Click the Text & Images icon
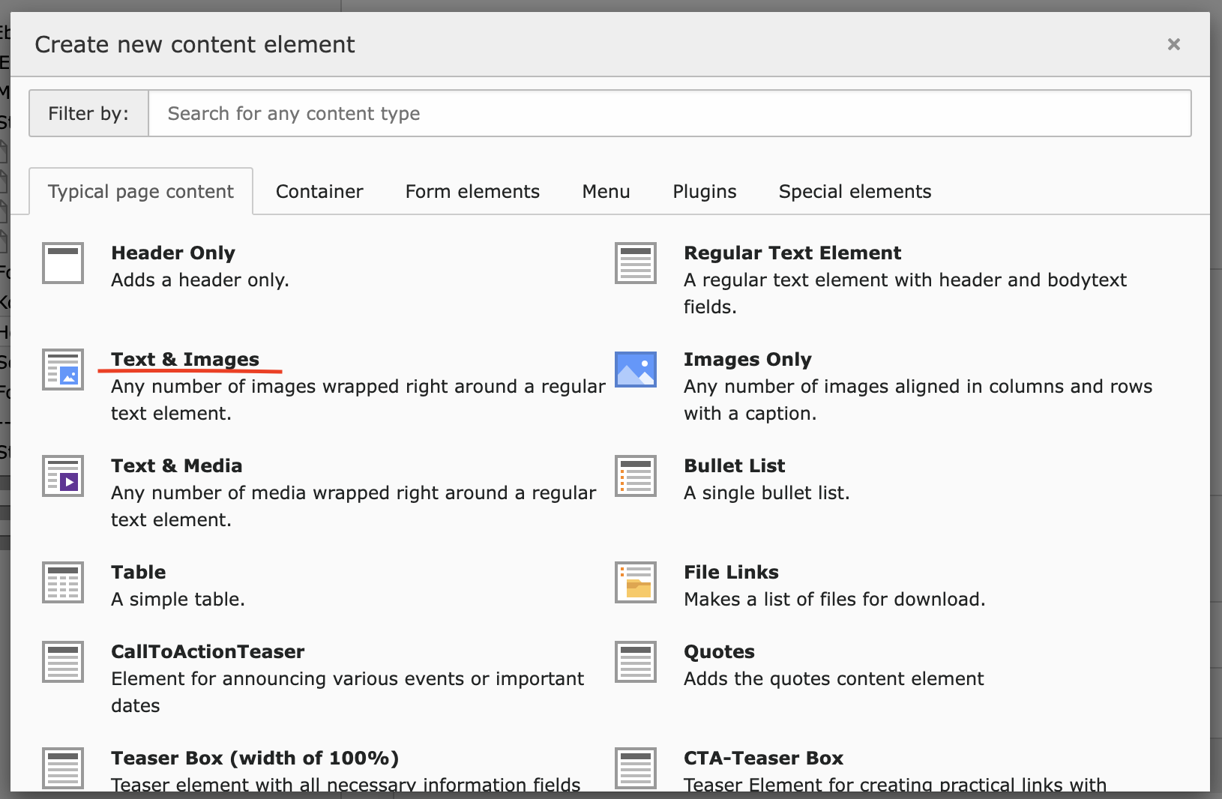Viewport: 1222px width, 799px height. (63, 370)
